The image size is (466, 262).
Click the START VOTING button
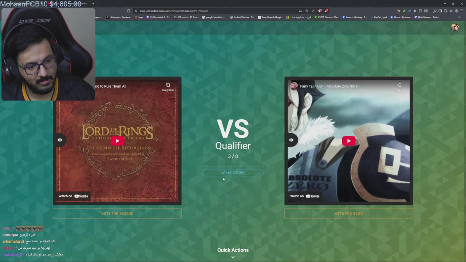233,172
